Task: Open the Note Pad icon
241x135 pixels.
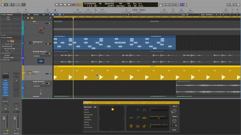Action: (232, 5)
